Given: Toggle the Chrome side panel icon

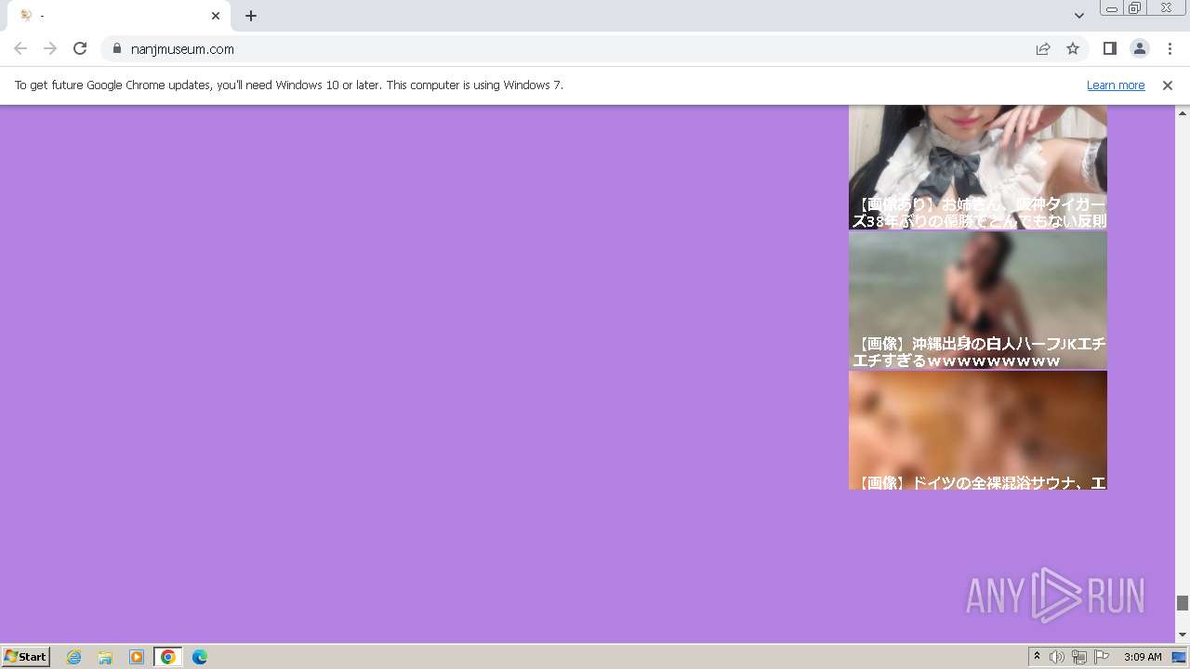Looking at the screenshot, I should [x=1109, y=48].
